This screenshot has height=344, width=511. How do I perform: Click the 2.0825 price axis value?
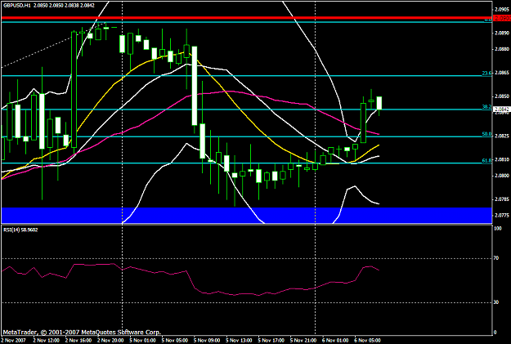point(502,136)
